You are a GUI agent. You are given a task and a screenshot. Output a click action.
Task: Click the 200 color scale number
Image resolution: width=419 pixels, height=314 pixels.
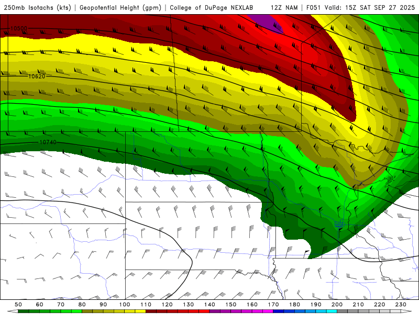[x=337, y=305]
